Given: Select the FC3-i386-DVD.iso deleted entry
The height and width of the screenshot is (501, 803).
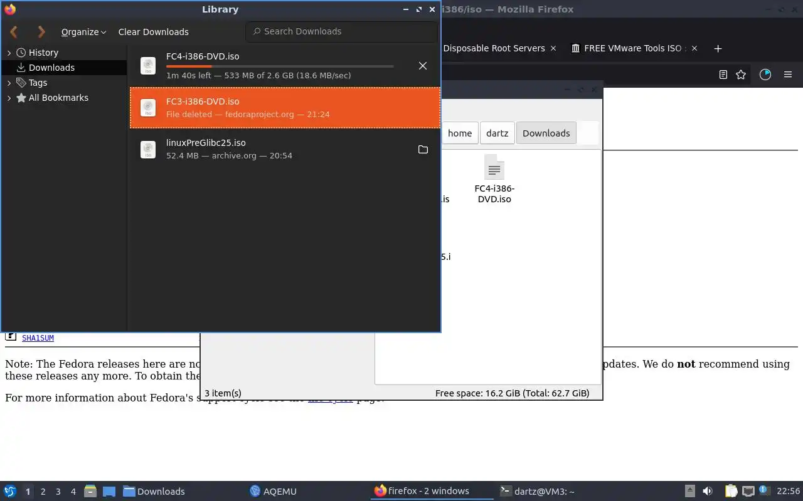Looking at the screenshot, I should click(x=285, y=108).
